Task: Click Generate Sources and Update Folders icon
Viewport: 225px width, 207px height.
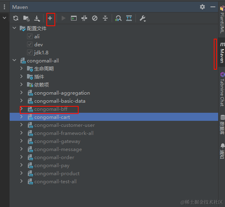Action: (x=26, y=19)
